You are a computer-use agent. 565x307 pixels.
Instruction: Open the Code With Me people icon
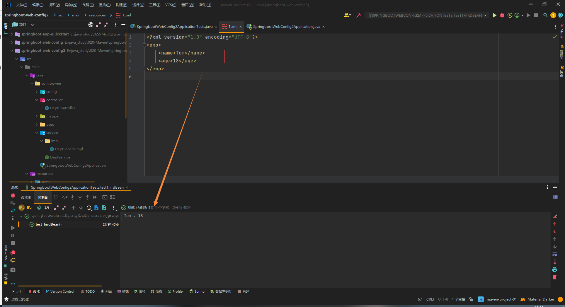point(347,15)
